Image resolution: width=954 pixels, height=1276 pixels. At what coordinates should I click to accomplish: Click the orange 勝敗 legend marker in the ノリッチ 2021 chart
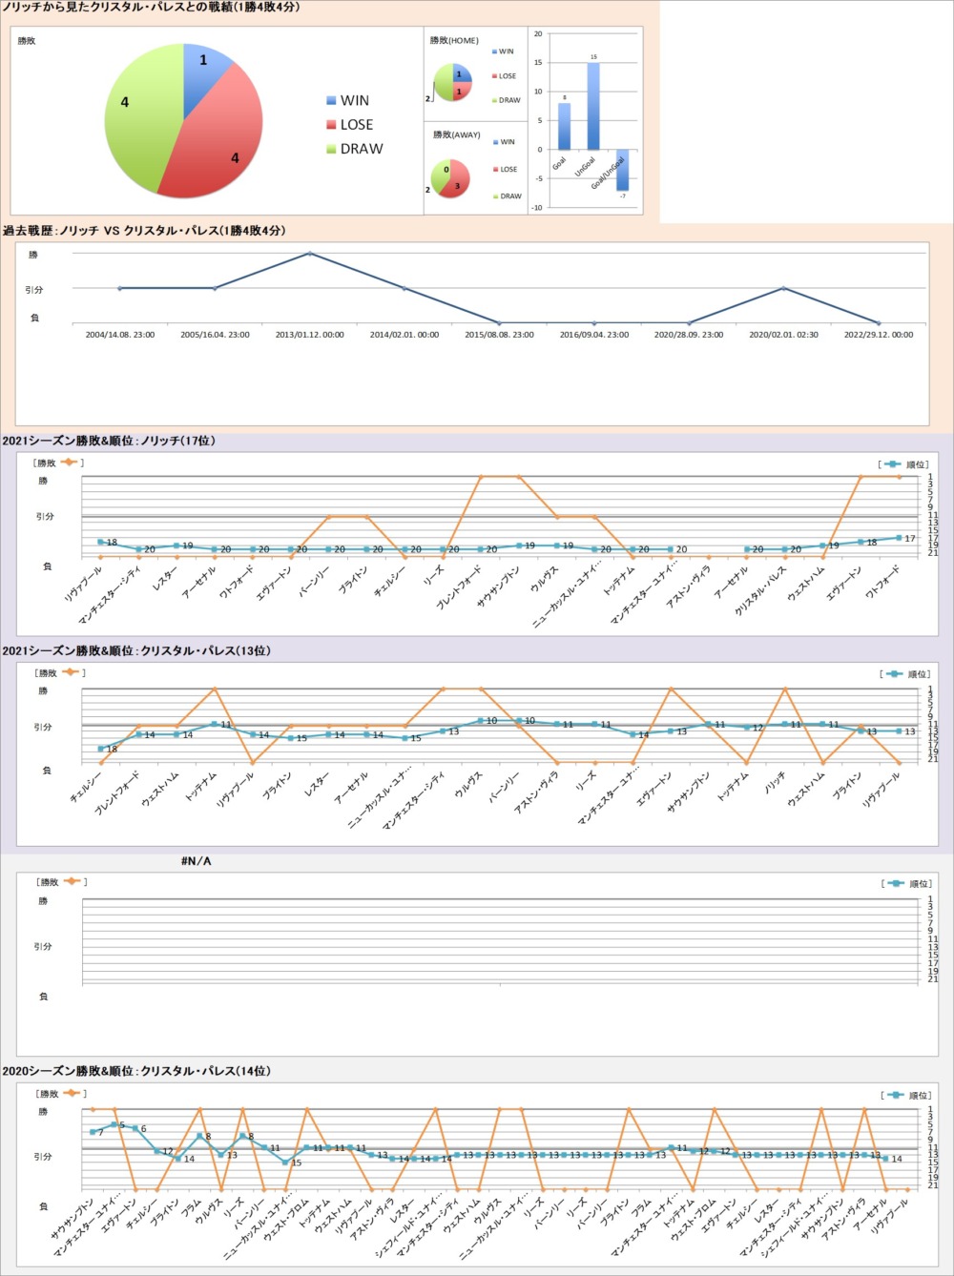click(x=71, y=463)
